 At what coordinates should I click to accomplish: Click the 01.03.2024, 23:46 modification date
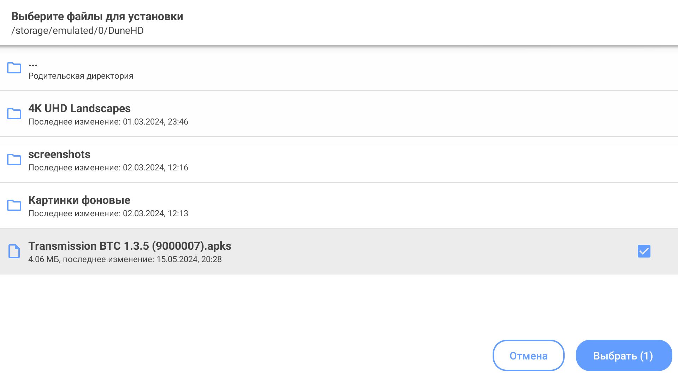(x=155, y=122)
